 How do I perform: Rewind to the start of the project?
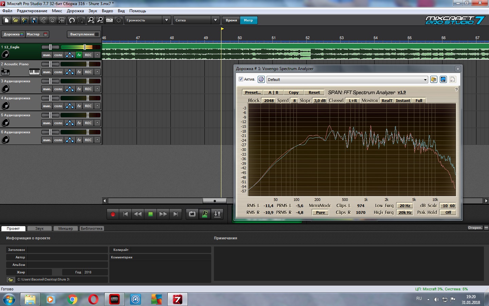point(125,214)
